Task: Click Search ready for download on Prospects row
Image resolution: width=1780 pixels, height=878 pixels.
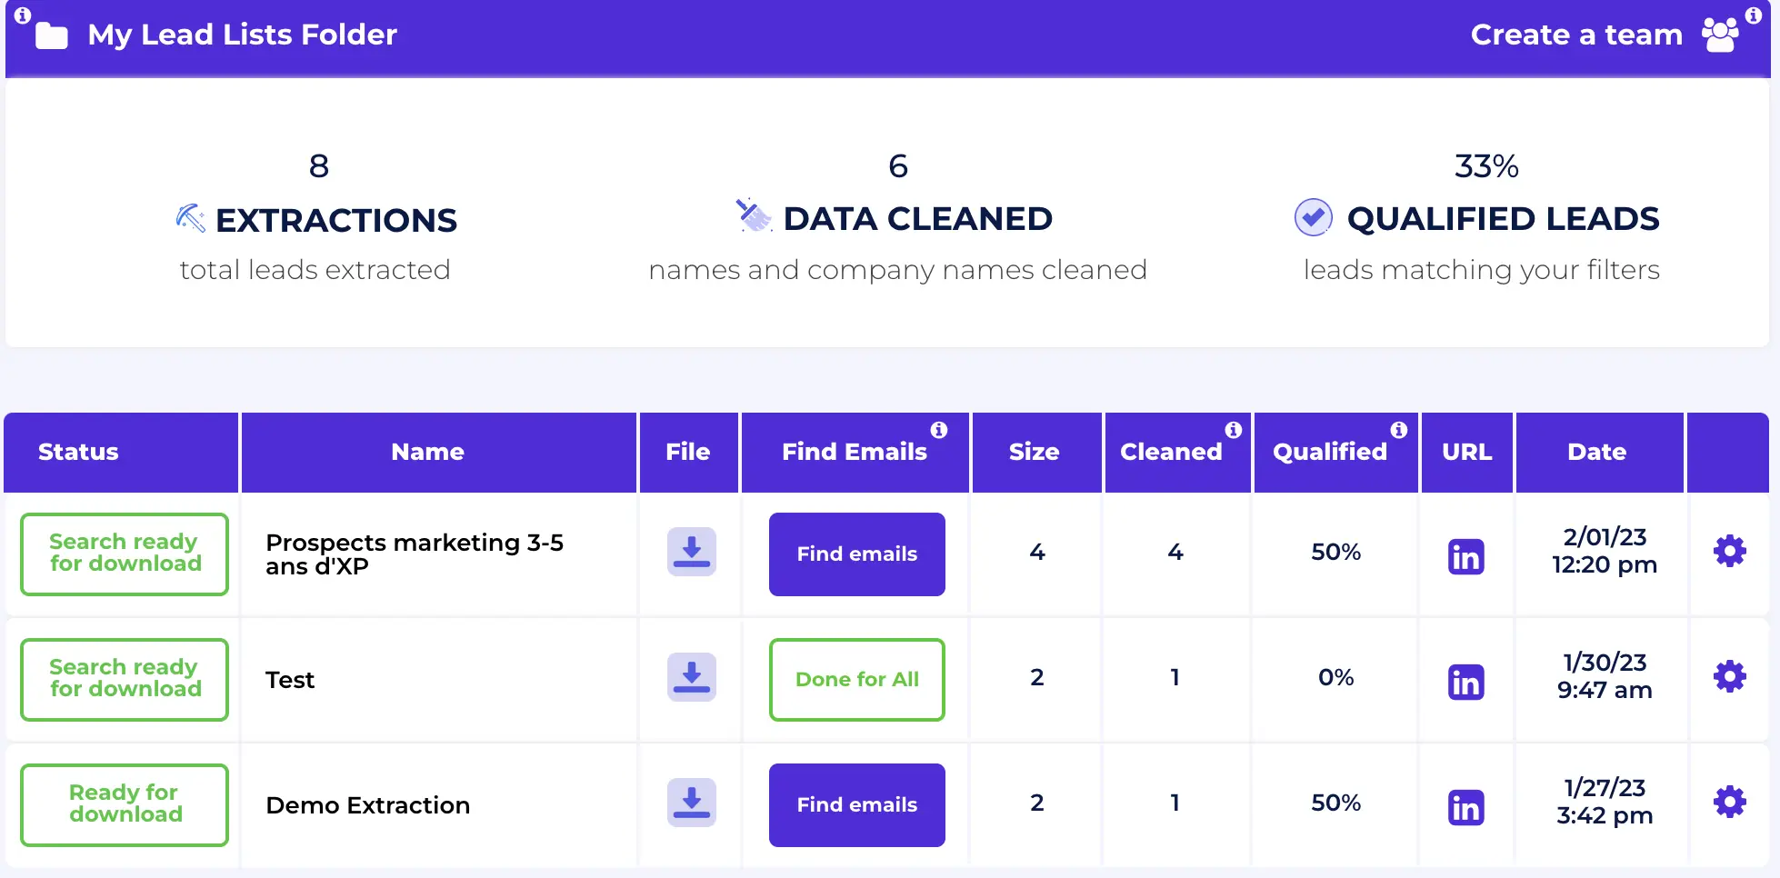Action: [x=125, y=554]
